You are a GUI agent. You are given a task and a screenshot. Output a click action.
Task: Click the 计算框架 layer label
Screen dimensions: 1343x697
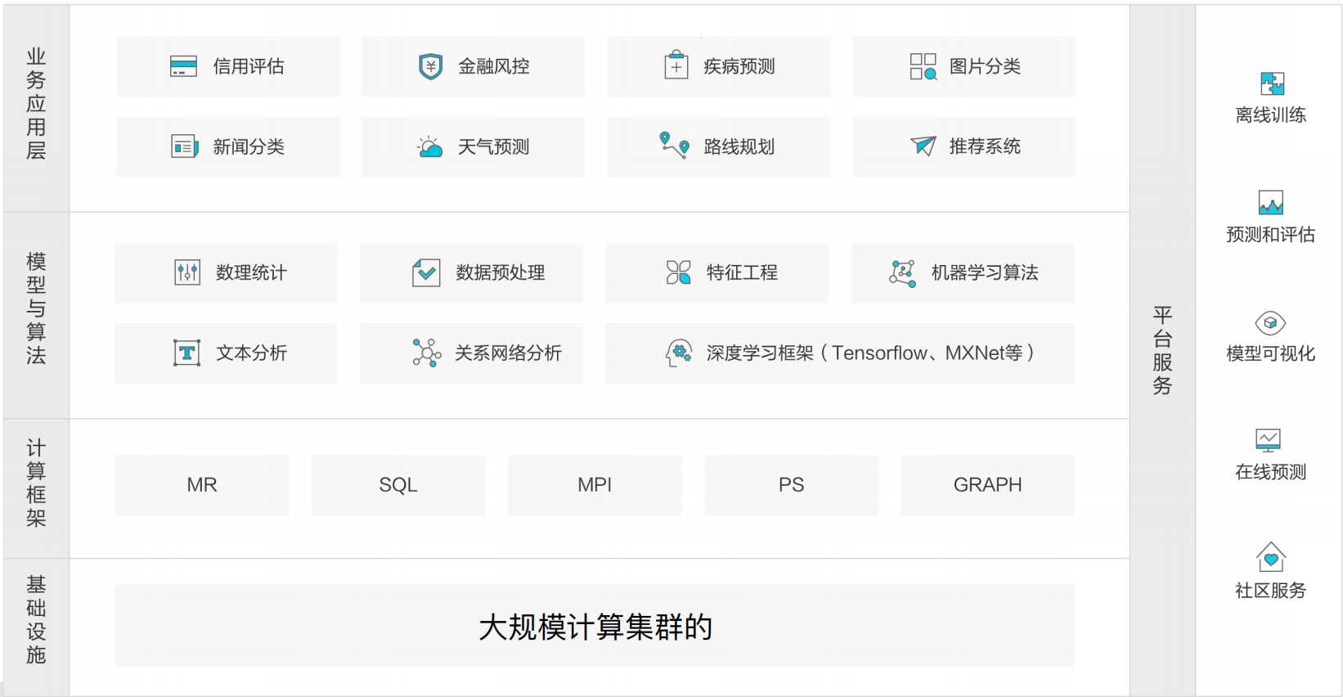pyautogui.click(x=36, y=483)
